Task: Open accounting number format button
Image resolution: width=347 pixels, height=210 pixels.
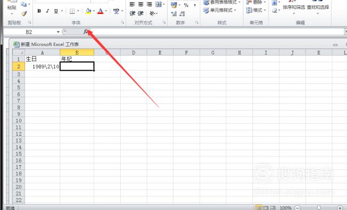Action: click(174, 5)
